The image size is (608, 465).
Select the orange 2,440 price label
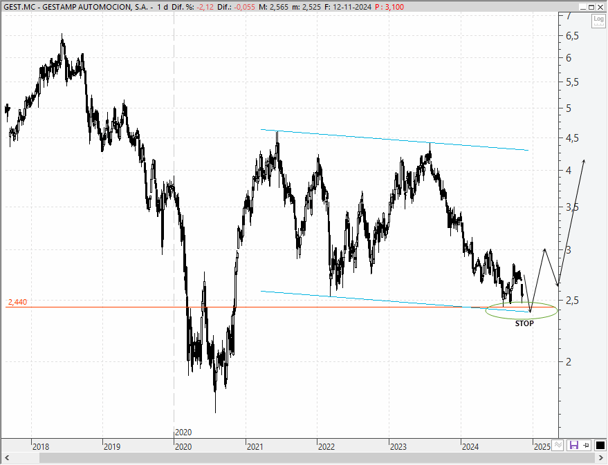click(17, 302)
